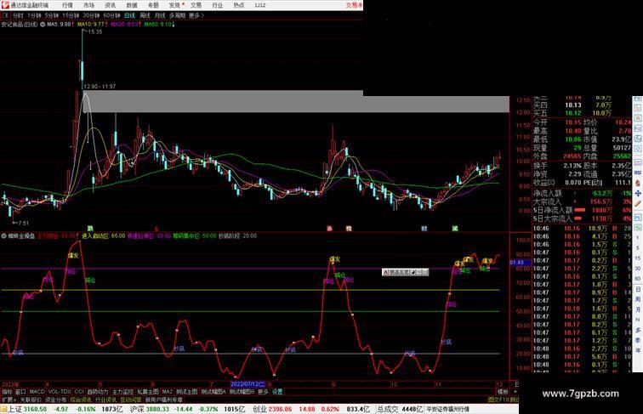Switch chart to 15分钟 period
The width and height of the screenshot is (643, 414).
(71, 15)
